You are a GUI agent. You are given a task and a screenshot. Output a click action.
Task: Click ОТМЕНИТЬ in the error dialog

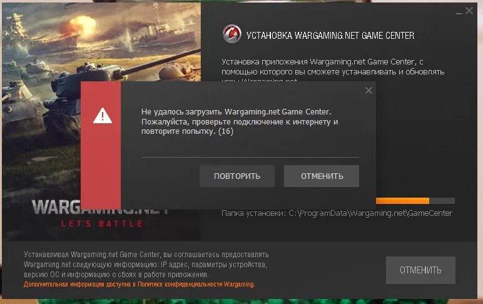tap(322, 176)
